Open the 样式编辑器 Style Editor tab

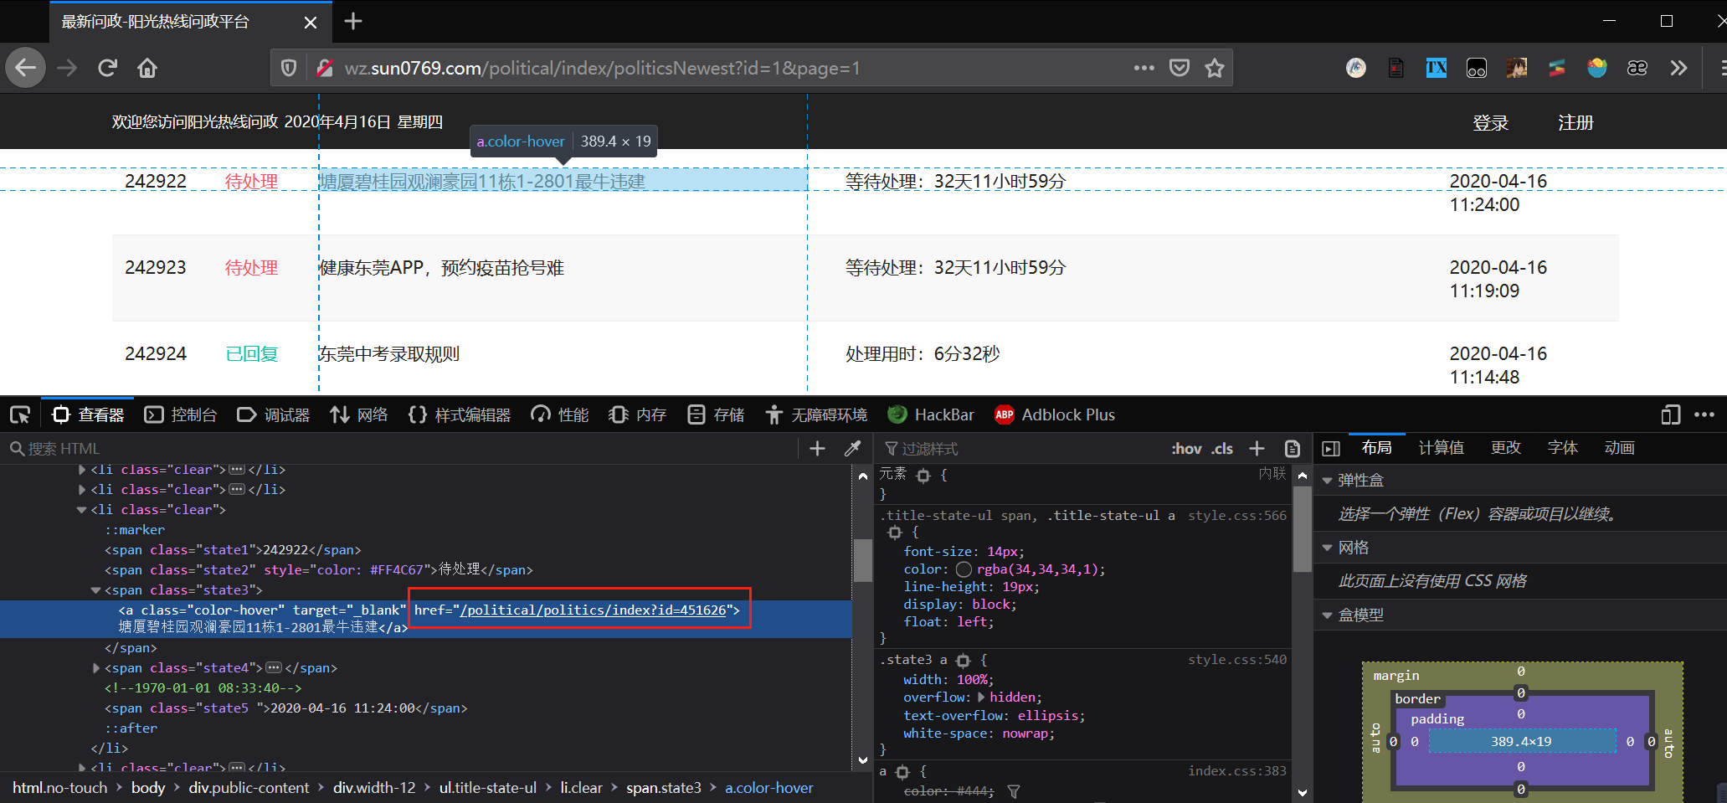click(460, 414)
